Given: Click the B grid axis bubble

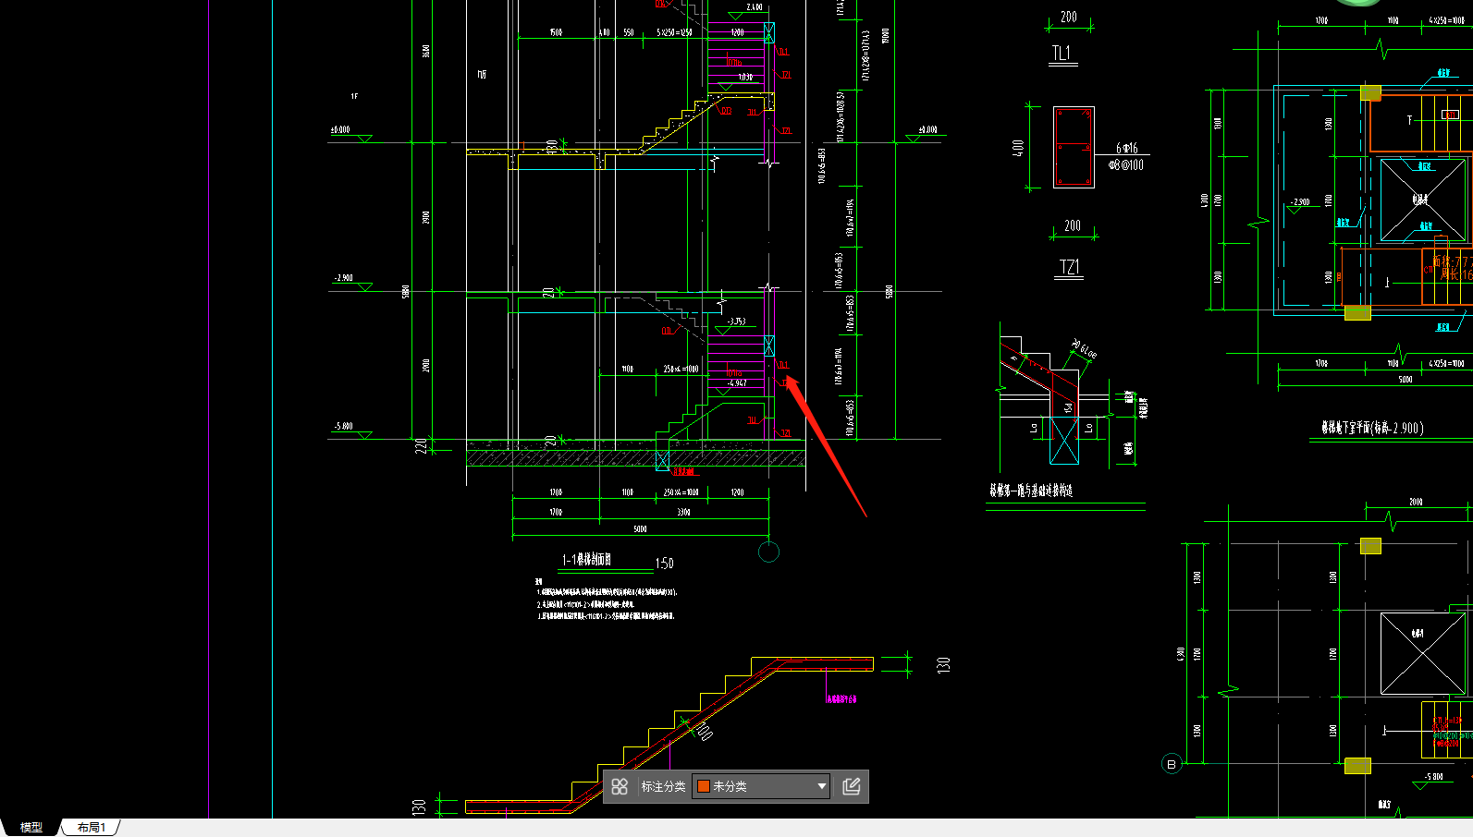Looking at the screenshot, I should 1172,764.
